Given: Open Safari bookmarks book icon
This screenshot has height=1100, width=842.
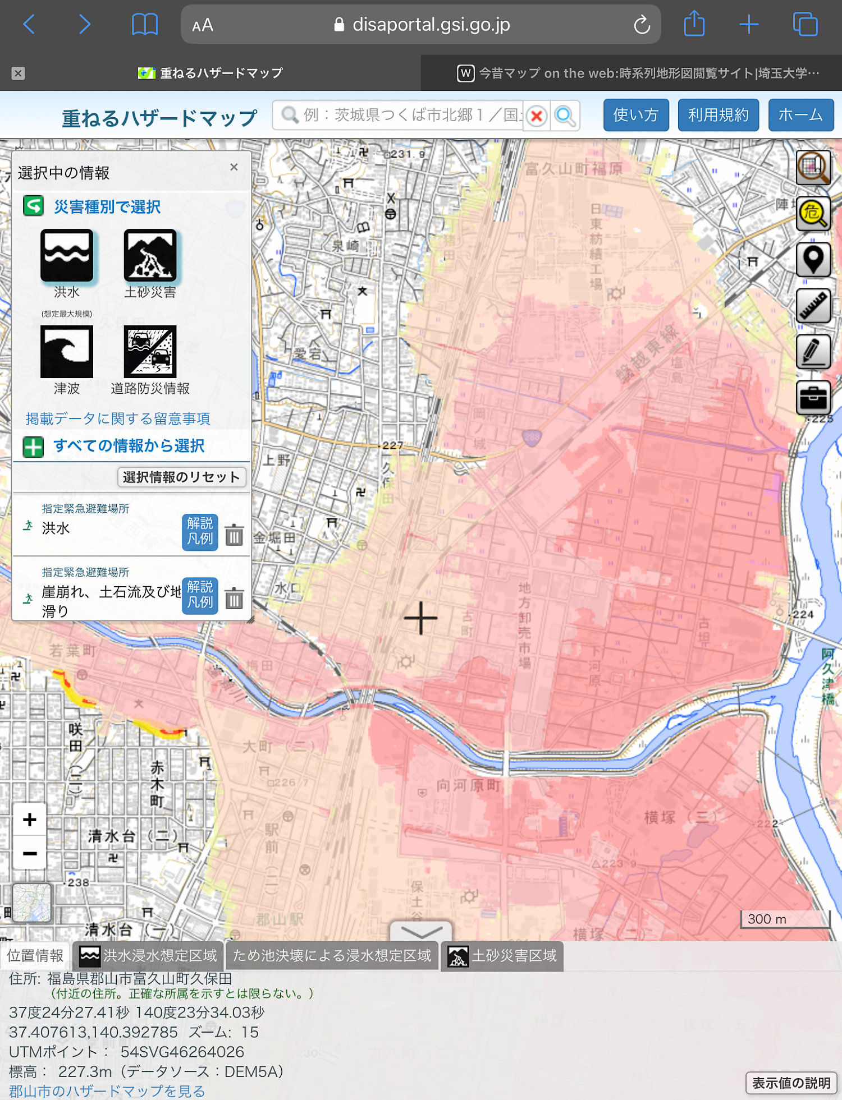Looking at the screenshot, I should pos(144,24).
